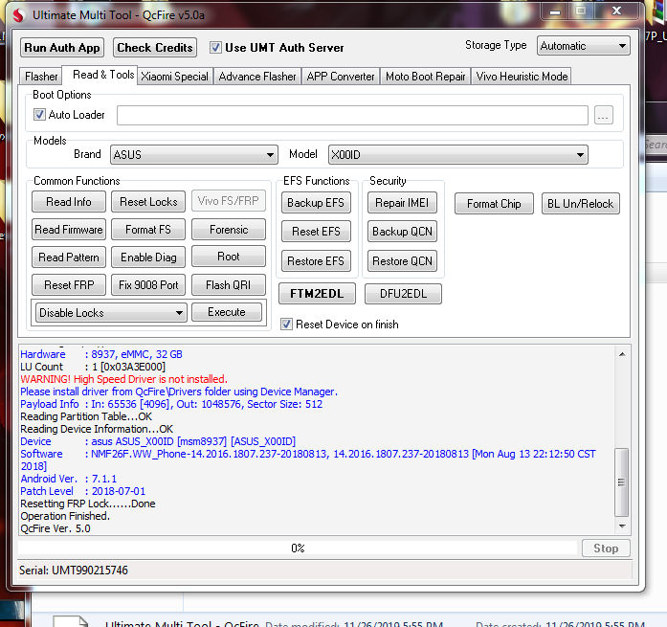Viewport: 667px width, 627px height.
Task: Open the Brand dropdown showing ASUS
Action: tap(194, 155)
